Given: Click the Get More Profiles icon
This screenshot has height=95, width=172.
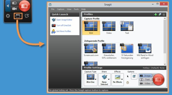Looking at the screenshot, I should pos(54,31).
